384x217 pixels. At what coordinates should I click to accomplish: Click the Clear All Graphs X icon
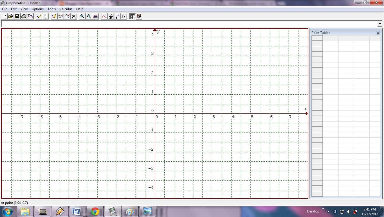(x=74, y=16)
